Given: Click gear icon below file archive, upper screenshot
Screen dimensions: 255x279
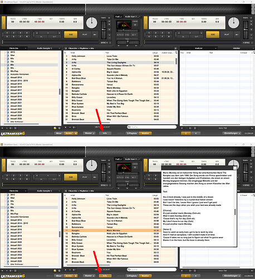Looking at the screenshot, I should pos(11,128).
